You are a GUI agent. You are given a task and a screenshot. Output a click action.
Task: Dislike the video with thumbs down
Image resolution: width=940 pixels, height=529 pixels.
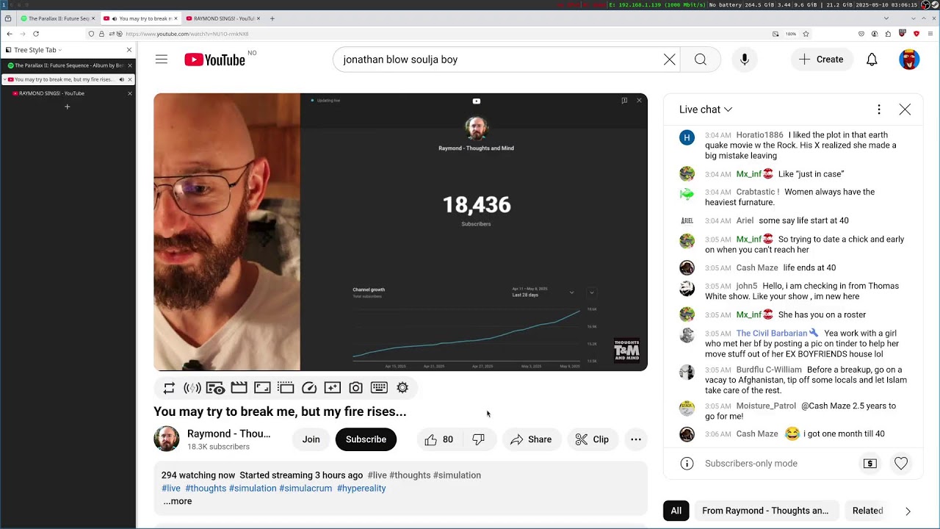(479, 439)
